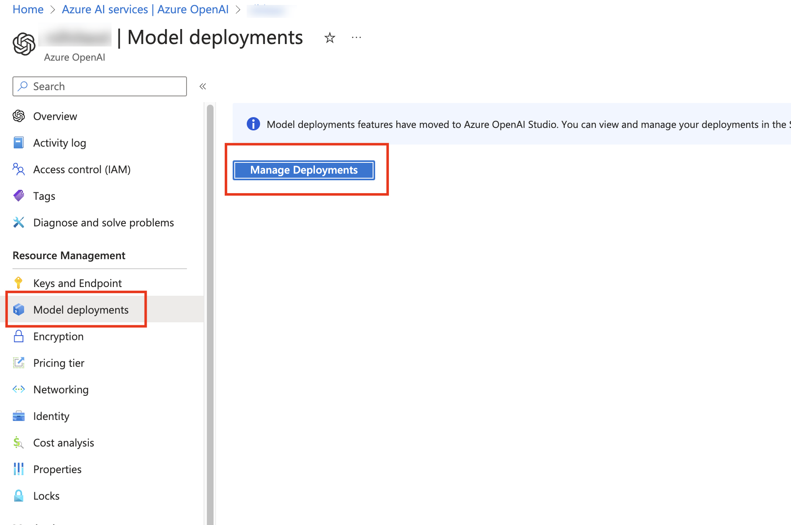The image size is (791, 525).
Task: Open Networking settings
Action: [61, 390]
